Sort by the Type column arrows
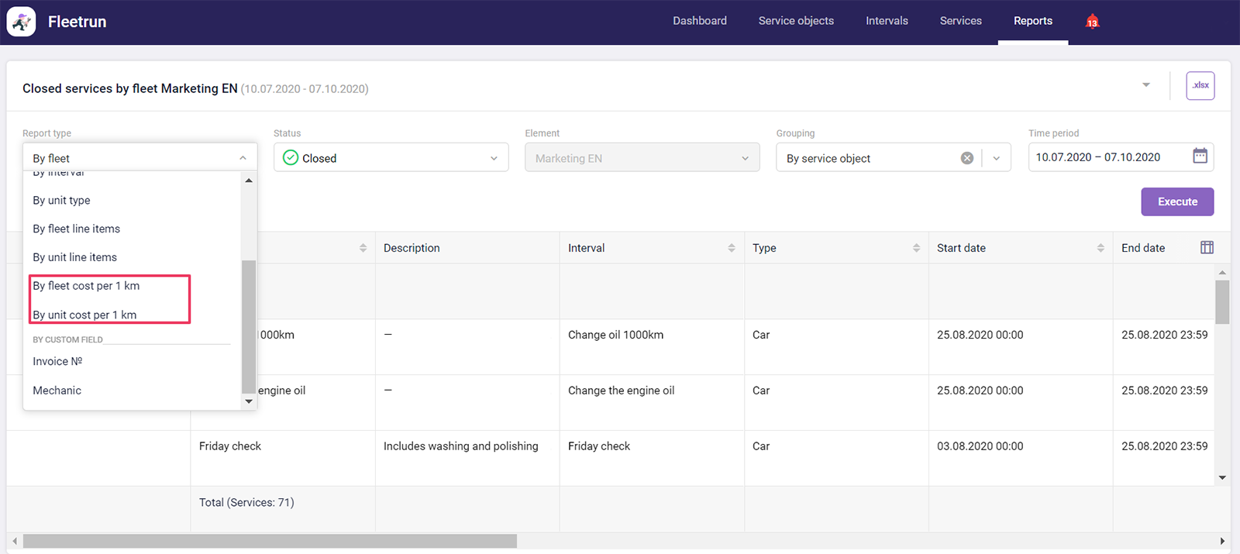Screen dimensions: 1240x554 (x=916, y=248)
